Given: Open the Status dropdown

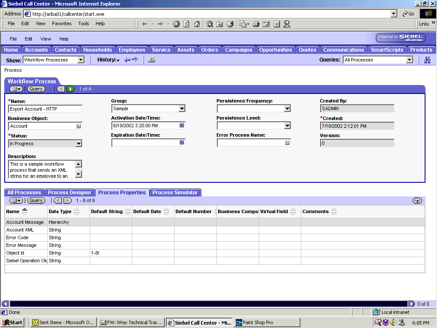Looking at the screenshot, I should [x=79, y=143].
